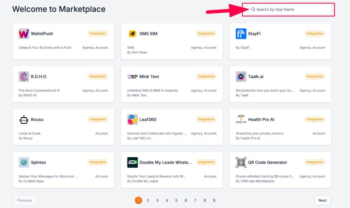Image resolution: width=350 pixels, height=208 pixels.
Task: Jump to page 9
Action: coord(214,200)
